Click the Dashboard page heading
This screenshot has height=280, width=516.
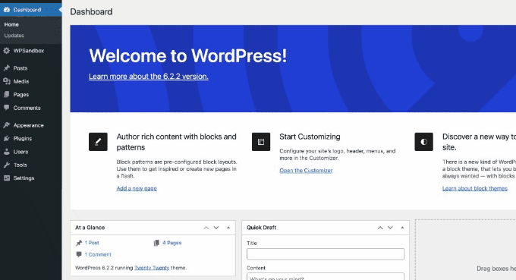[91, 12]
